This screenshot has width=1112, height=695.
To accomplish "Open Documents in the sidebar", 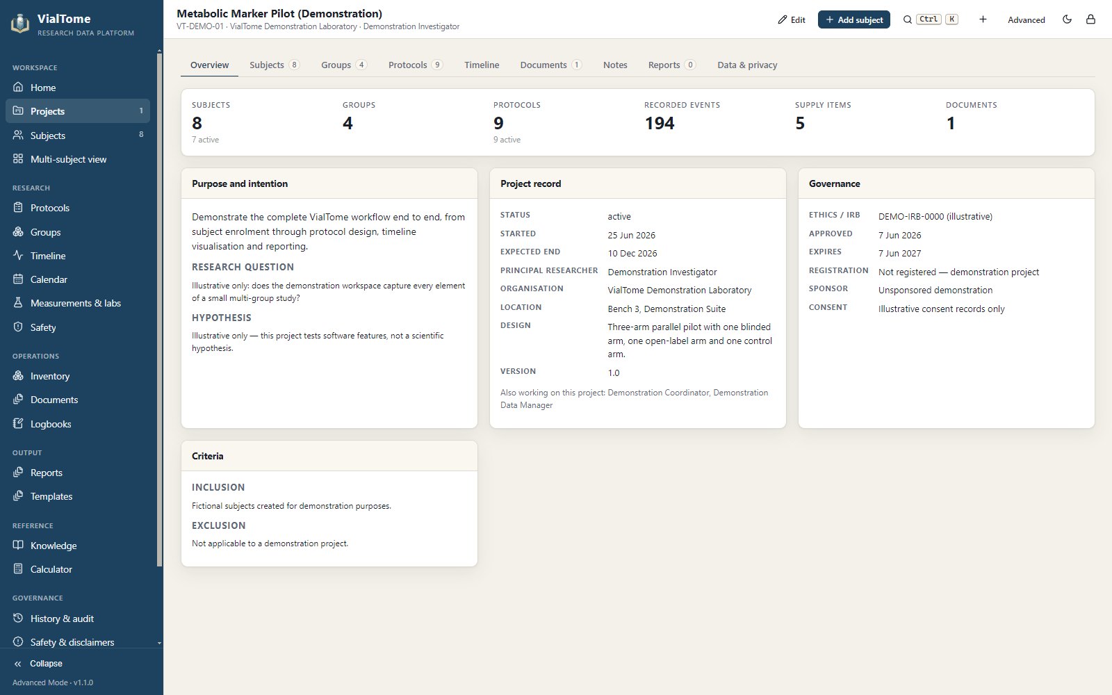I will (x=78, y=400).
